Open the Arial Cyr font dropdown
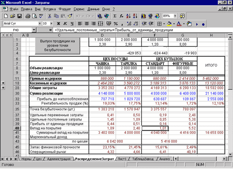Screen dimensions: 233x170 point(40,23)
